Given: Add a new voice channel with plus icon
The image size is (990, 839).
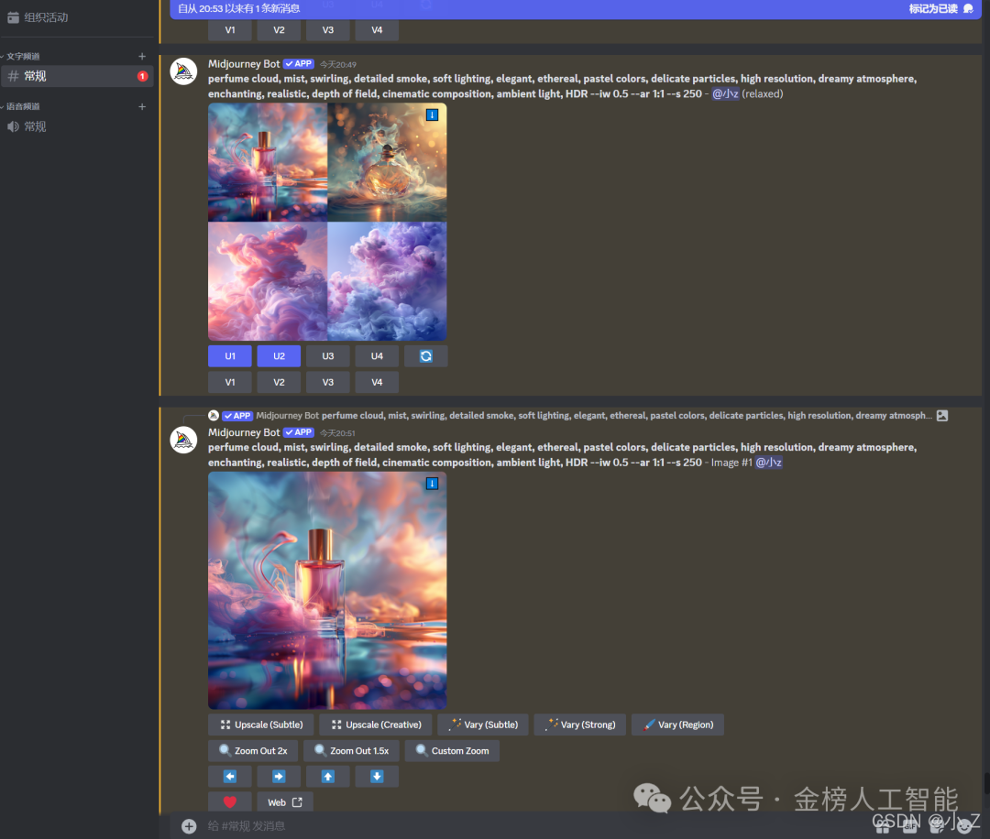Looking at the screenshot, I should [x=142, y=106].
